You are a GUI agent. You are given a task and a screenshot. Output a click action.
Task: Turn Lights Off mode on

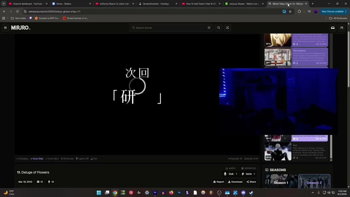pos(82,159)
